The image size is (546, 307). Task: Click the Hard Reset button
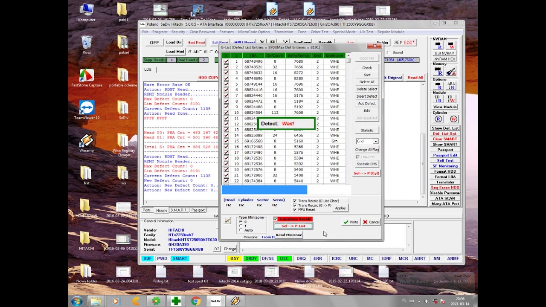click(196, 43)
